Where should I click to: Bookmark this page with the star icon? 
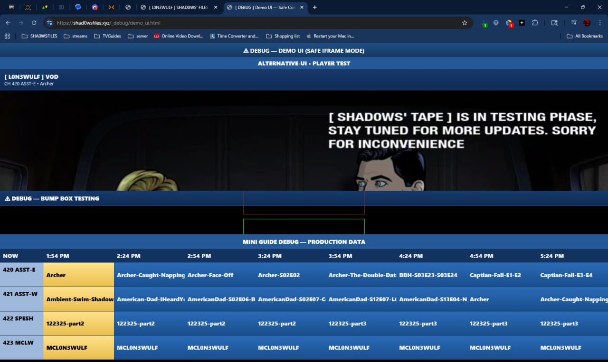pyautogui.click(x=465, y=23)
